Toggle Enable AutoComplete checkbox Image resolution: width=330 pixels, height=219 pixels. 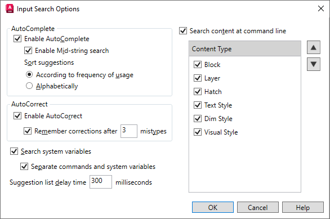17,39
